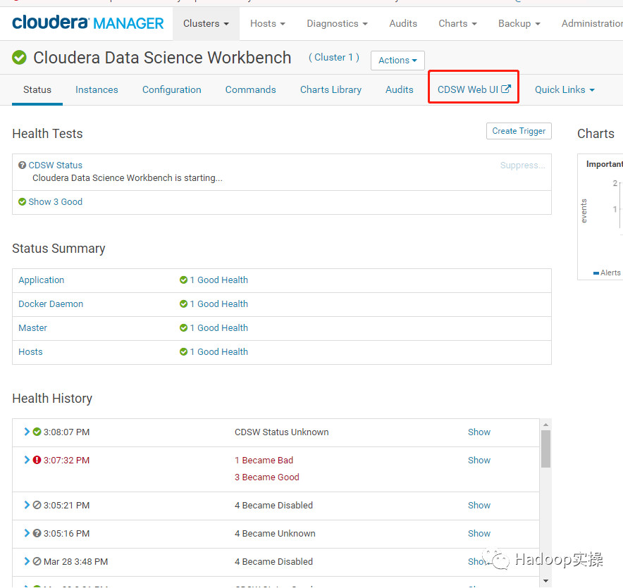This screenshot has height=588, width=623.
Task: Click the green check icon in Hosts row
Action: click(183, 352)
